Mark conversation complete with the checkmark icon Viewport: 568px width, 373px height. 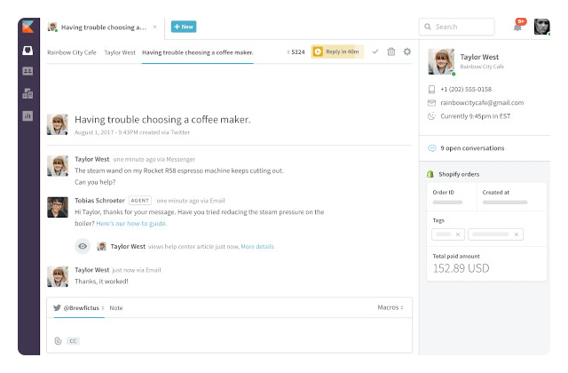coord(375,52)
